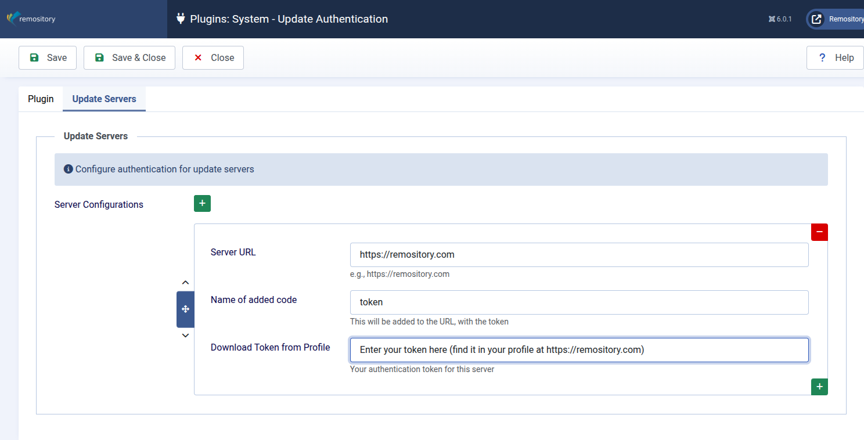Viewport: 864px width, 440px height.
Task: Open the Help page
Action: pyautogui.click(x=835, y=58)
